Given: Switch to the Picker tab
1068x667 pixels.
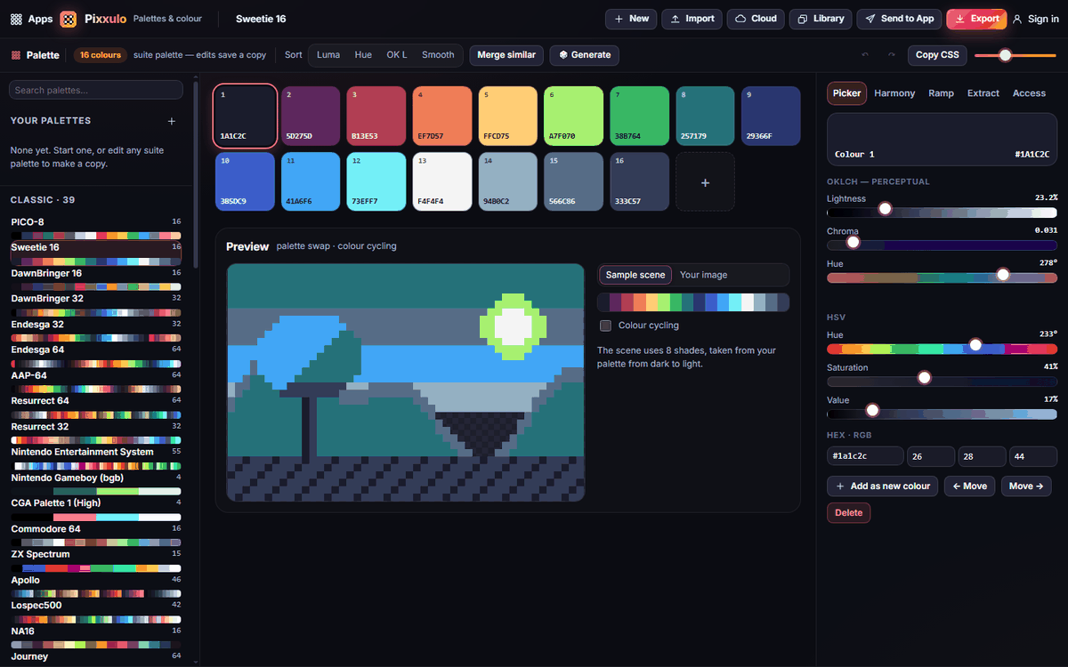Looking at the screenshot, I should [846, 93].
